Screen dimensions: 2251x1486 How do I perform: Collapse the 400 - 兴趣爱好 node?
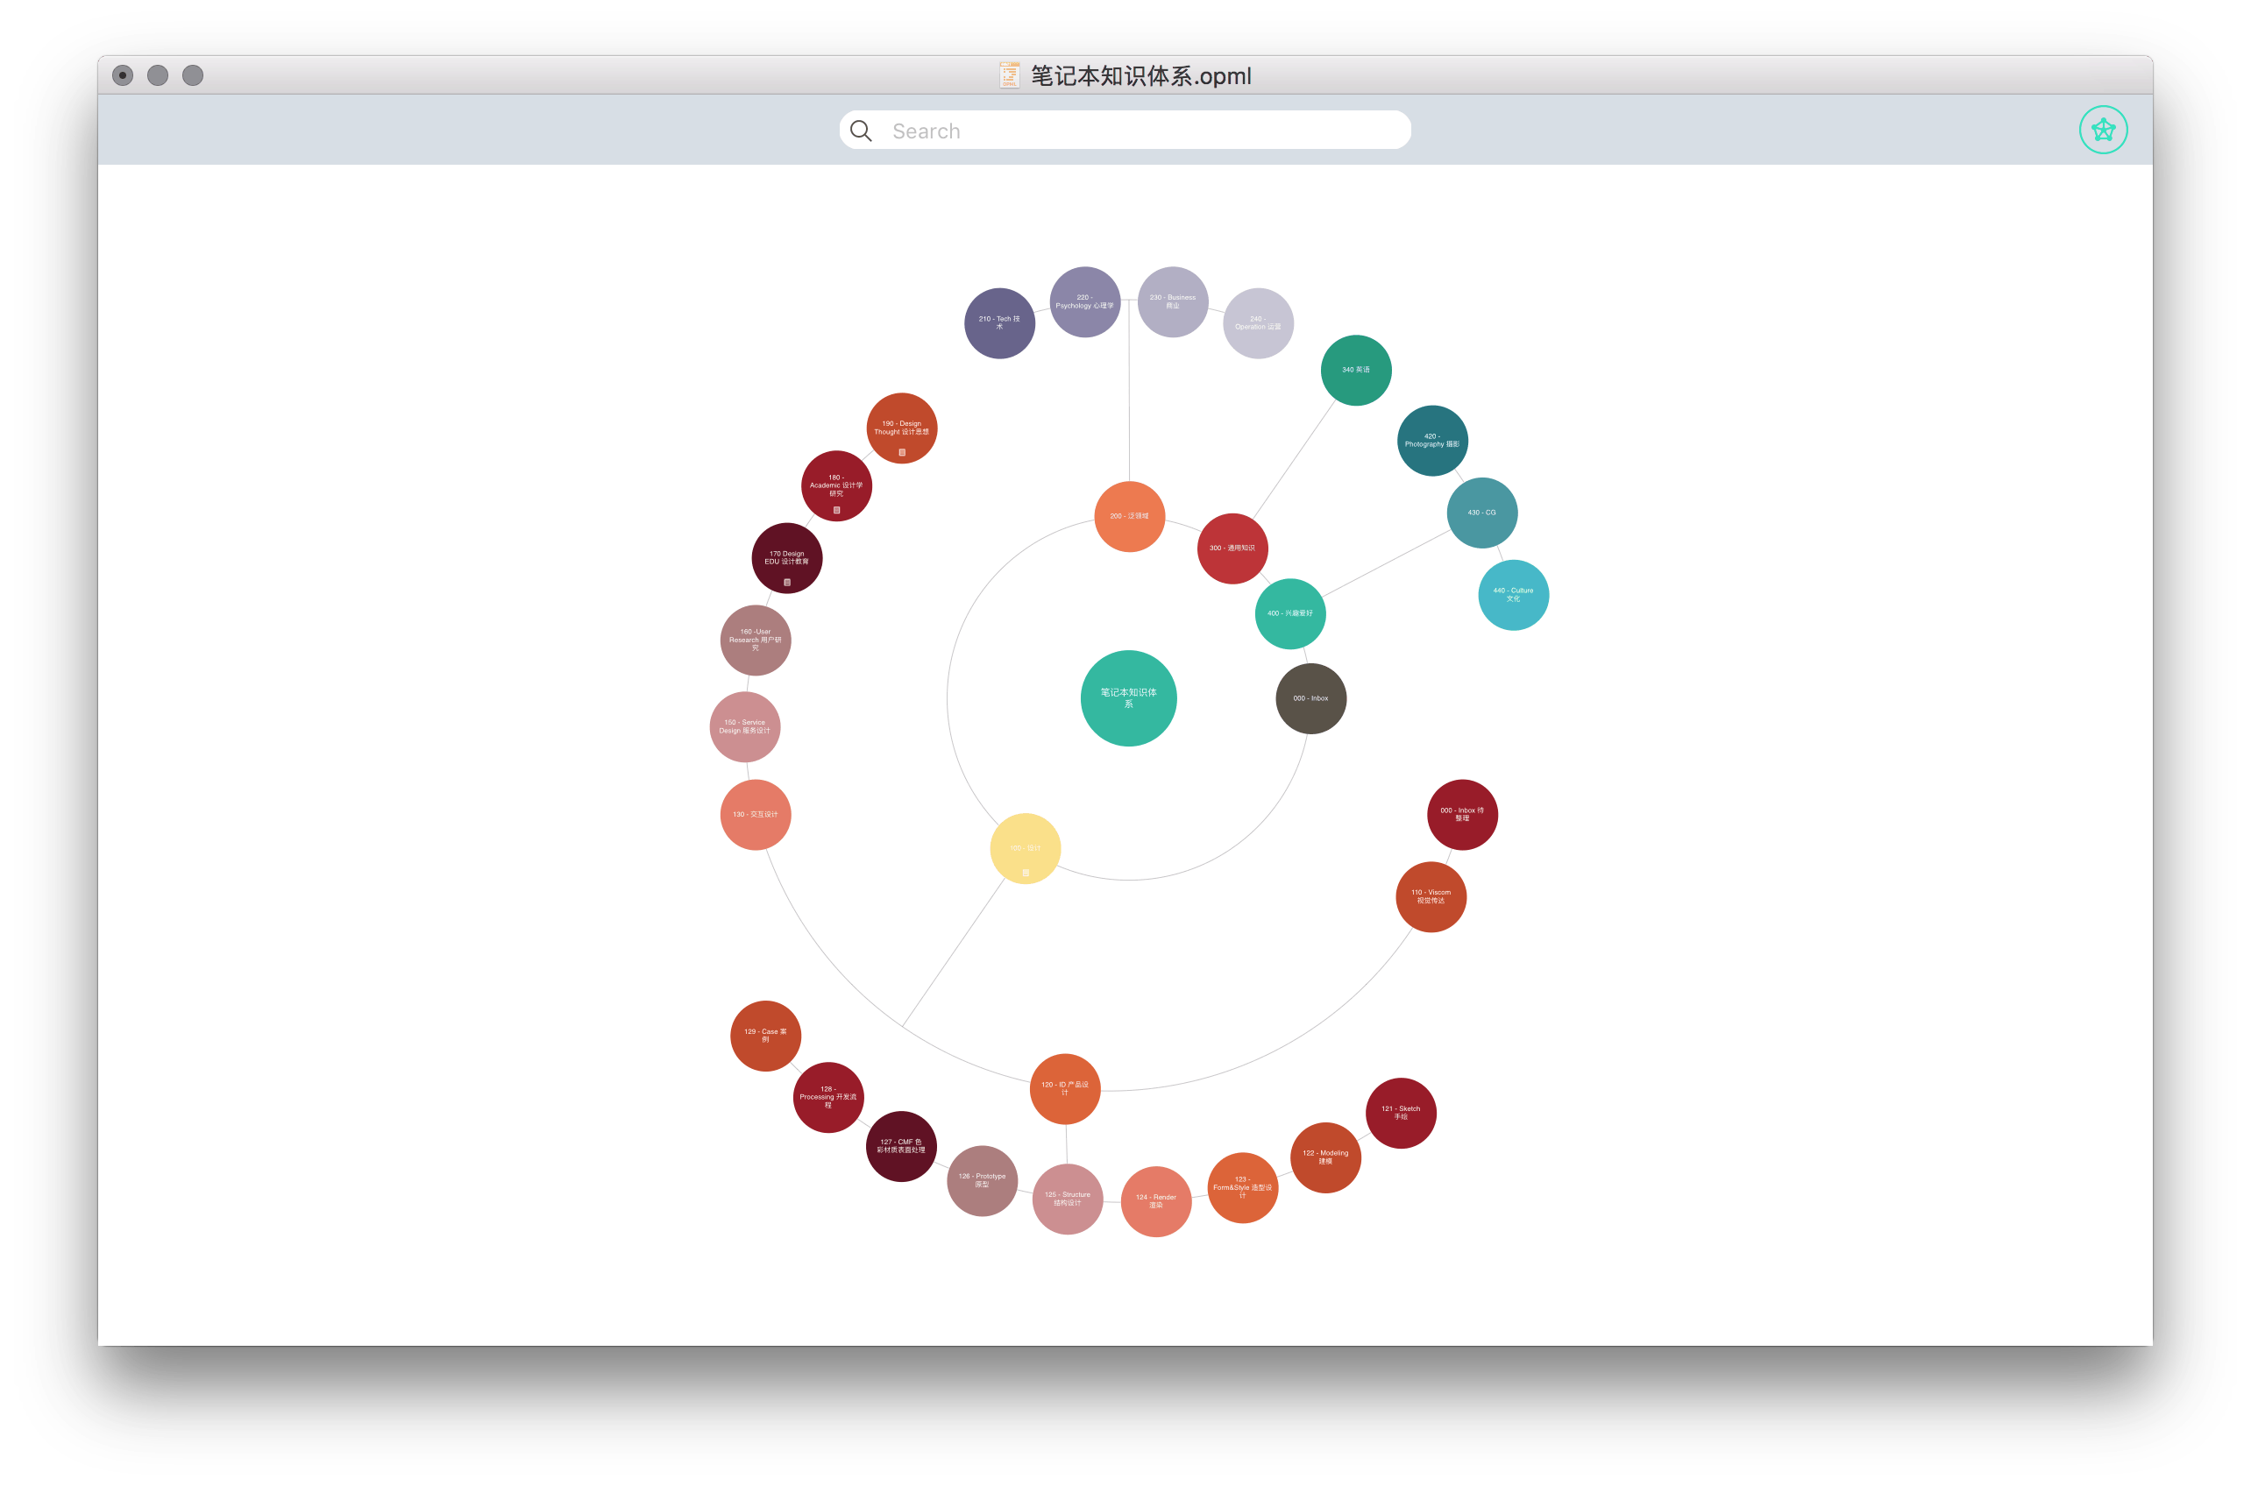(1289, 613)
